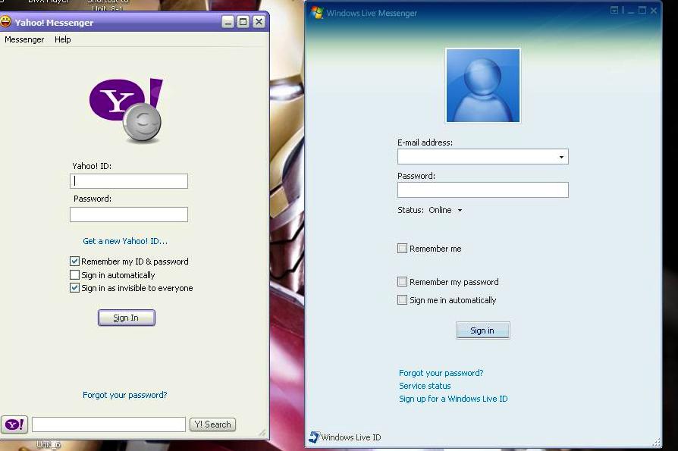Open the Service status link
The image size is (678, 451).
[x=425, y=386]
